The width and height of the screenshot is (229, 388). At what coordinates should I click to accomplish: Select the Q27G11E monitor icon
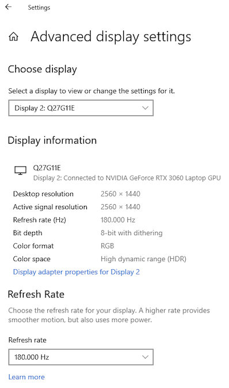tap(20, 171)
